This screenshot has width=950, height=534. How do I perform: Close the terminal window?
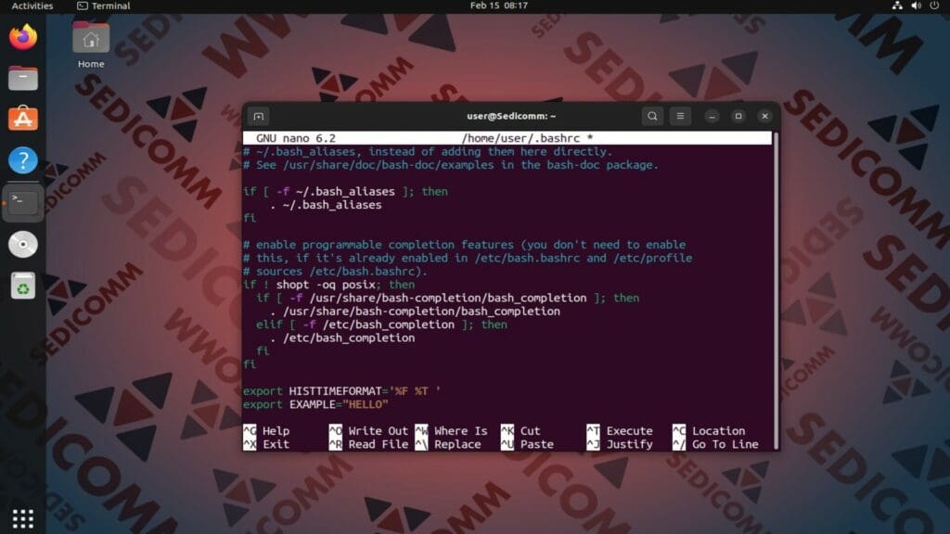764,116
